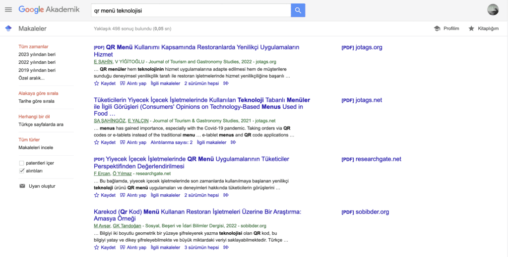Click the Makaleler scholar hat icon
508x257 pixels.
[8, 28]
